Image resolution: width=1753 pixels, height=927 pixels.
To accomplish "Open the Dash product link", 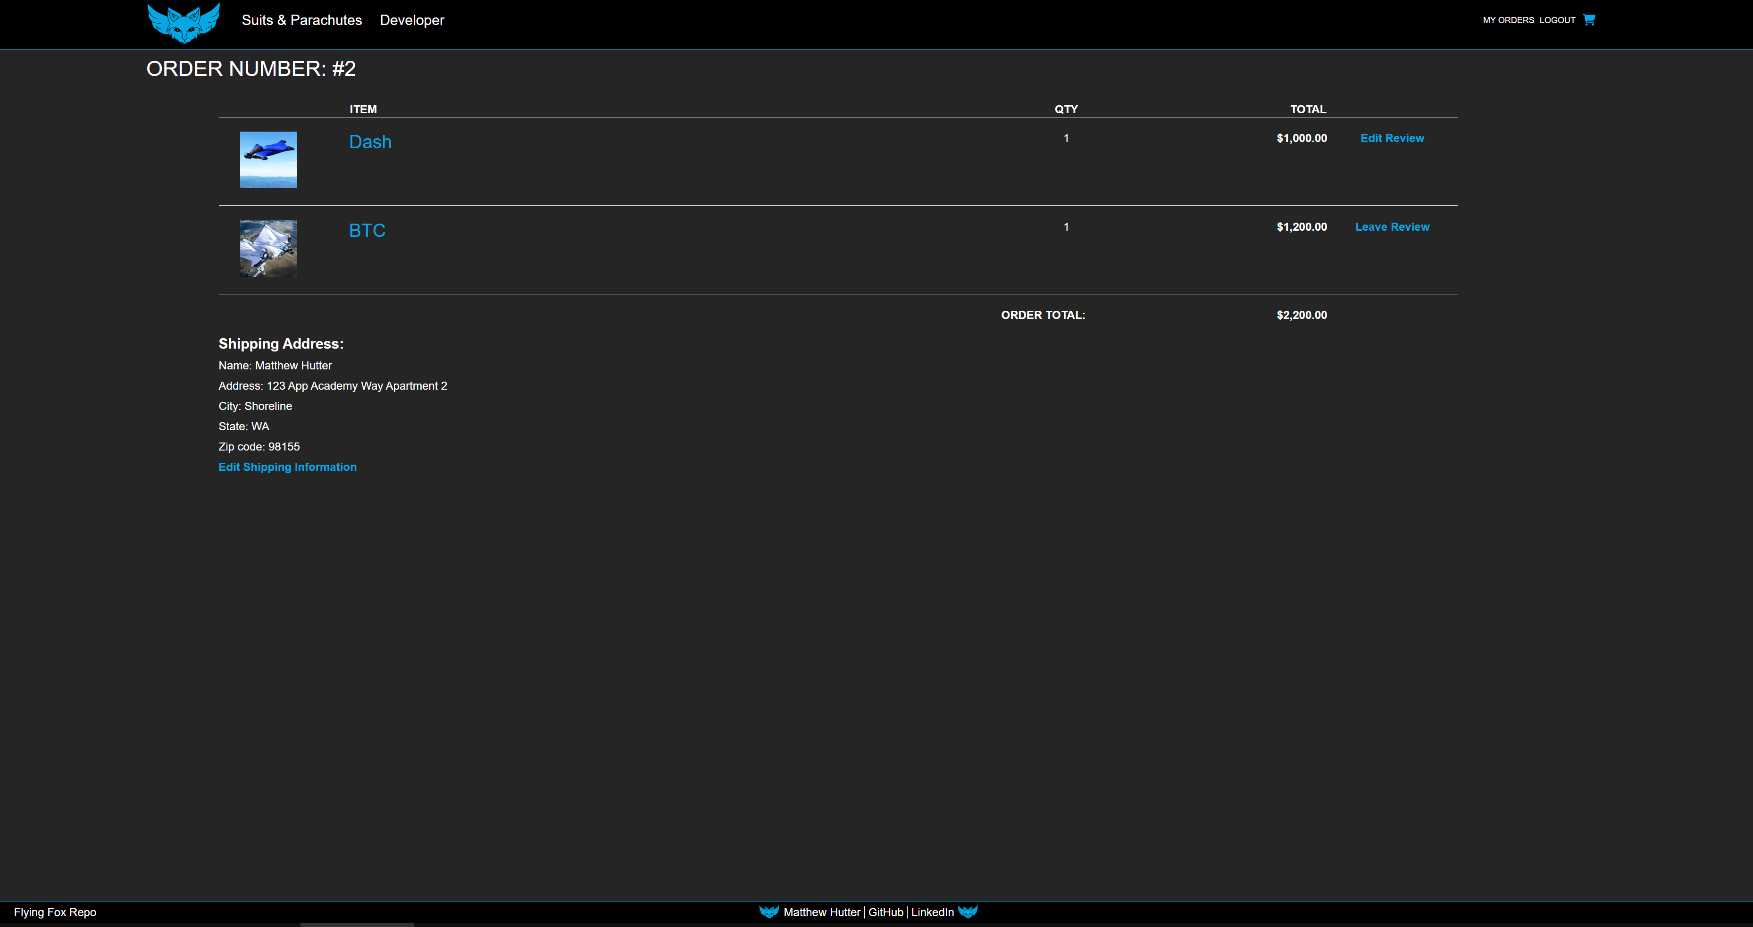I will 370,142.
